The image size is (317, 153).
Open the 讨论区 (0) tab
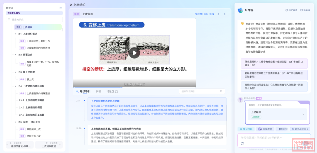point(112,91)
